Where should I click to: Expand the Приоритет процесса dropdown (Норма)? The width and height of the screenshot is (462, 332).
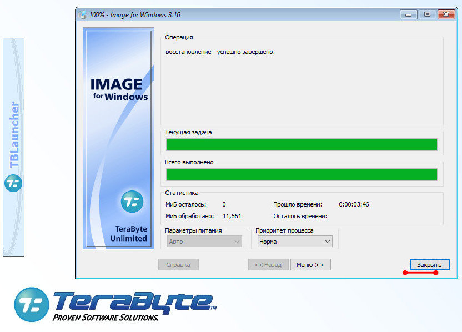tap(295, 242)
